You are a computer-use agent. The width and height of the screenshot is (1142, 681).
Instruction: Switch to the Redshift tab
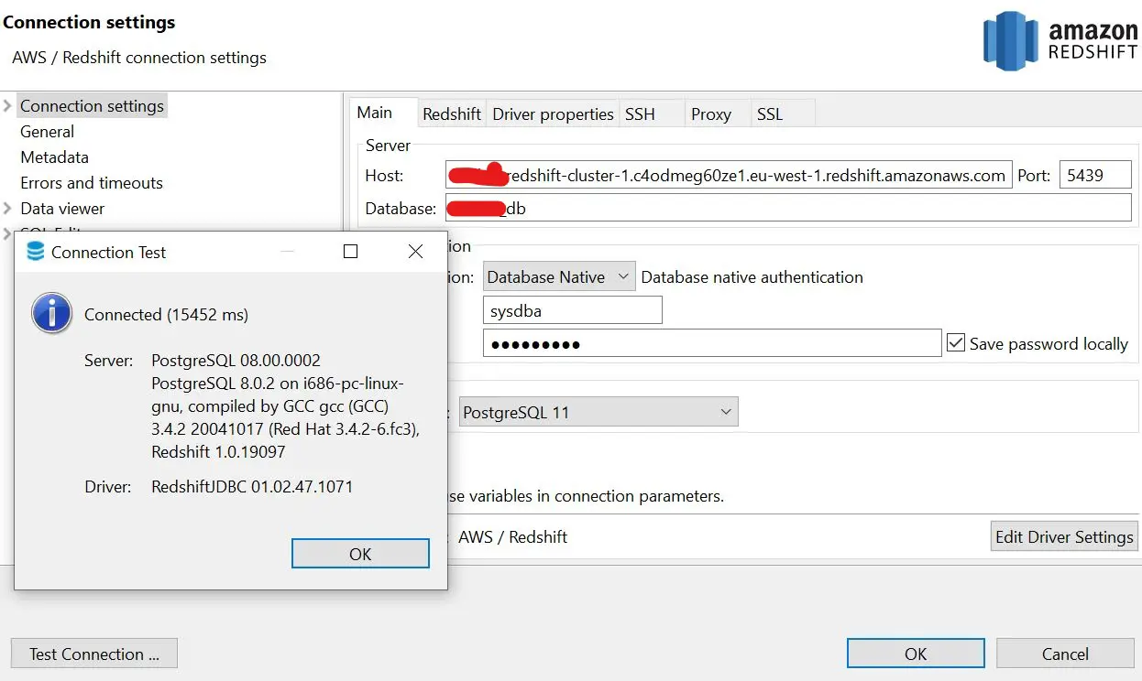pos(452,114)
